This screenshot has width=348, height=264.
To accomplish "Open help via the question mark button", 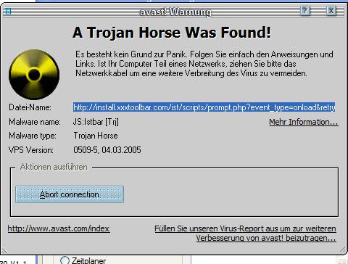I will pos(305,11).
